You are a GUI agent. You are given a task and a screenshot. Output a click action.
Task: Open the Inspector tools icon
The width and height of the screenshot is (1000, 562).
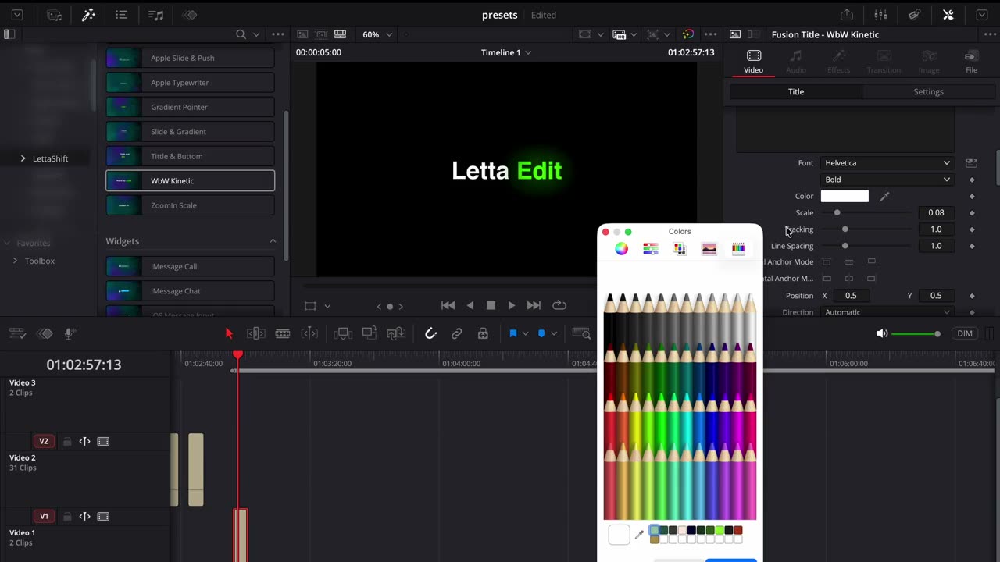948,15
